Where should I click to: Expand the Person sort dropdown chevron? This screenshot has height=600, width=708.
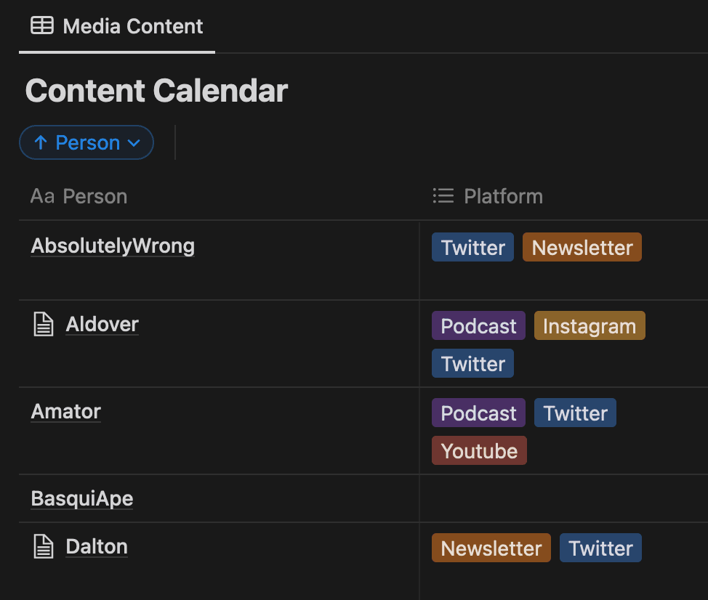[134, 143]
